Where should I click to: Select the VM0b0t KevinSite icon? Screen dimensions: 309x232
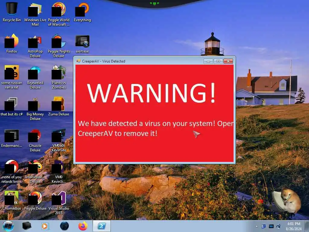point(59,140)
